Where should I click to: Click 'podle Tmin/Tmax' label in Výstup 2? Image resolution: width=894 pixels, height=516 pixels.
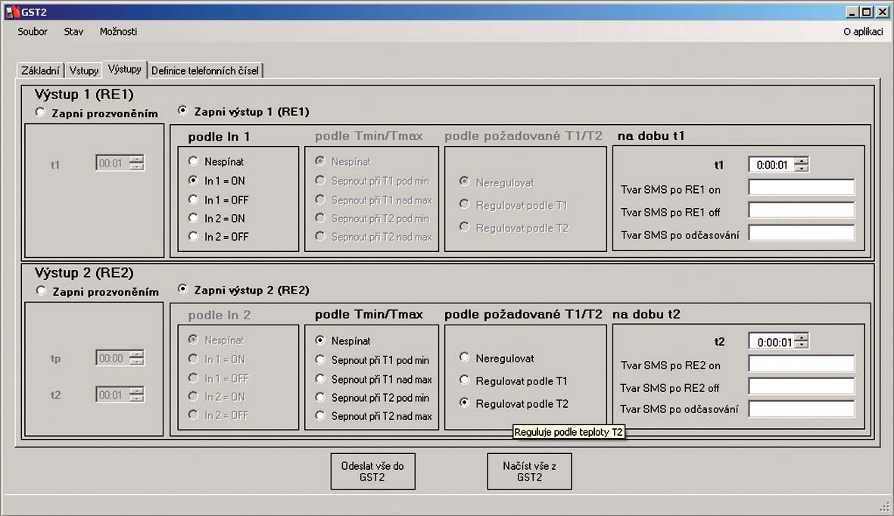pos(369,314)
